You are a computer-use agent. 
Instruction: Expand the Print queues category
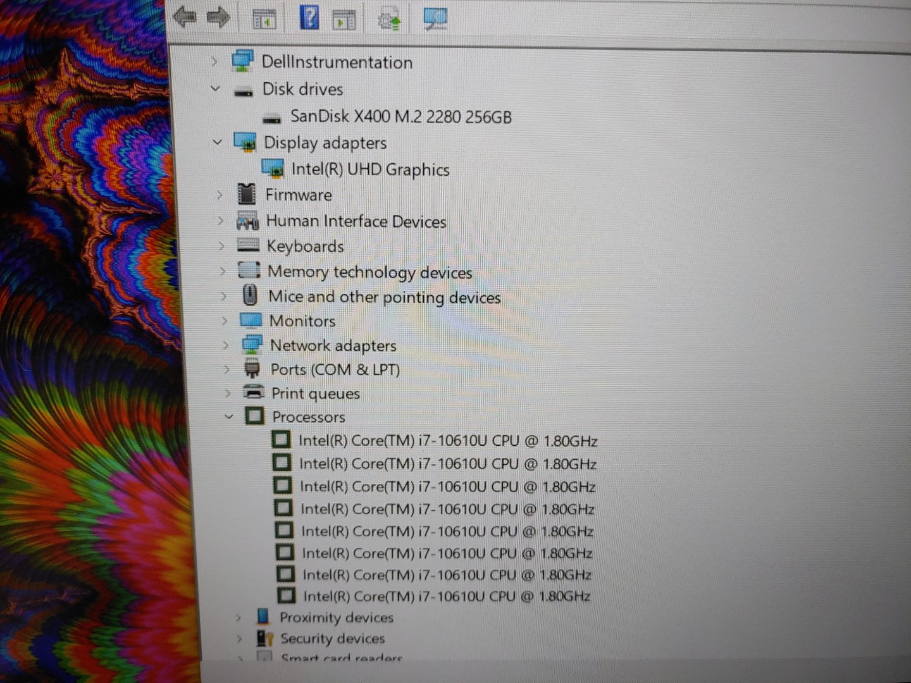click(x=228, y=393)
